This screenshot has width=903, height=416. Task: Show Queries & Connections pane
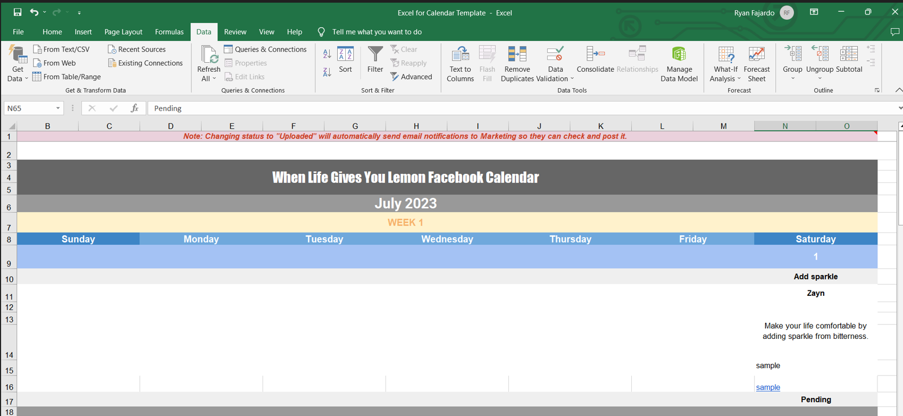[265, 49]
